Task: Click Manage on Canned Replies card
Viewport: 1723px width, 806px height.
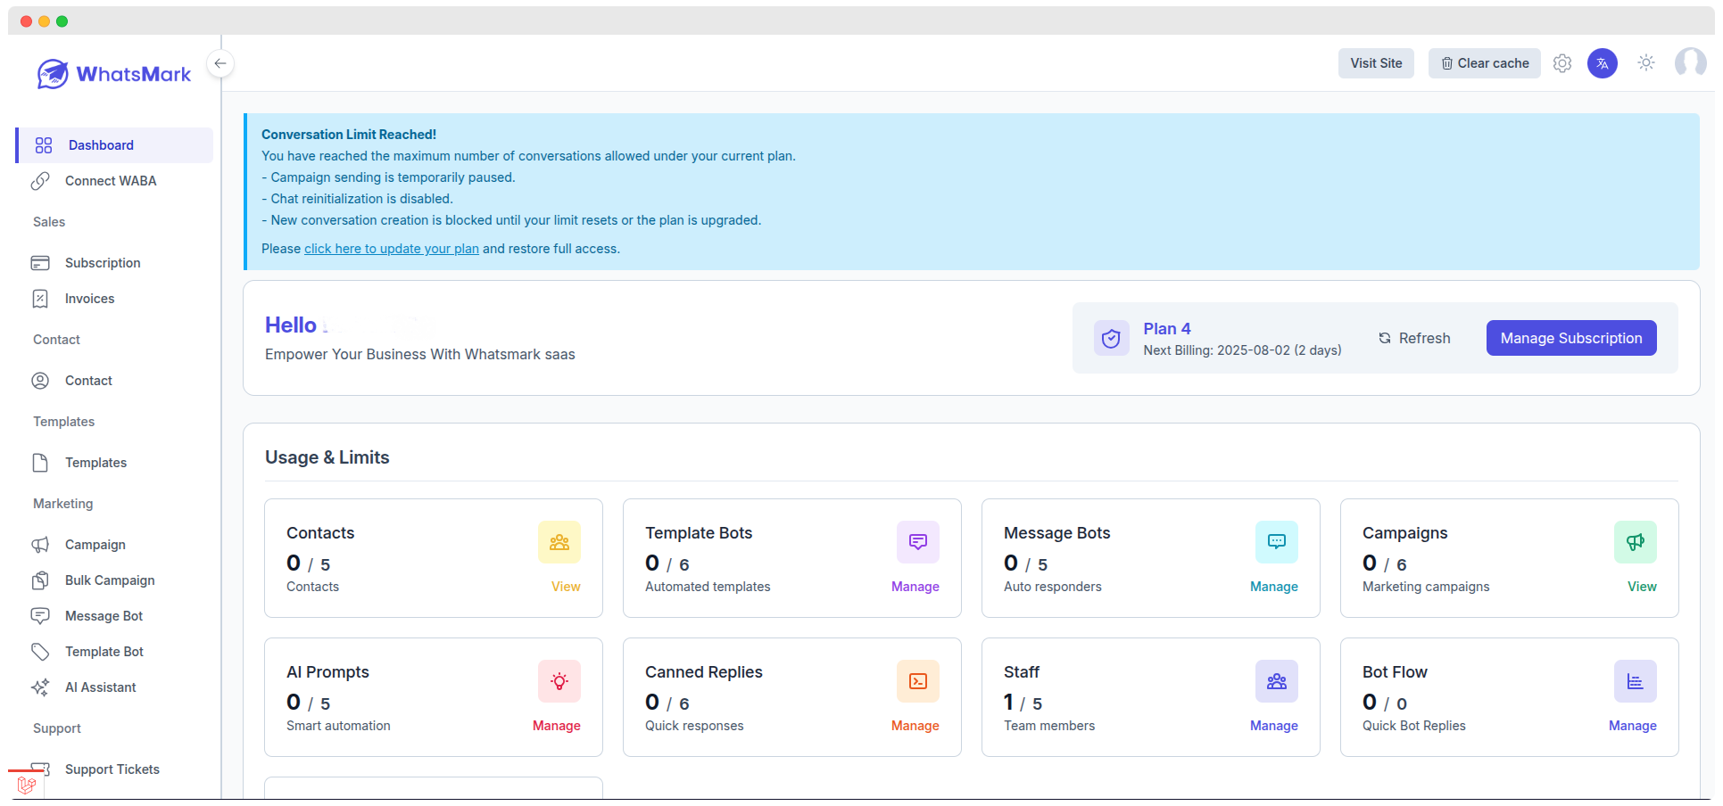Action: (915, 726)
